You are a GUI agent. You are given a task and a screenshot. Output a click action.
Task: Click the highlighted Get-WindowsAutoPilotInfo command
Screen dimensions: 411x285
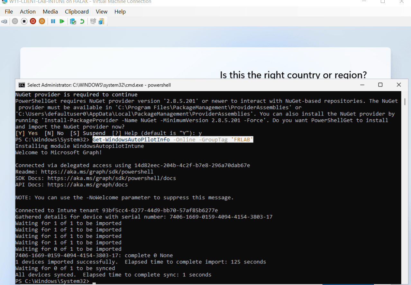pos(173,140)
